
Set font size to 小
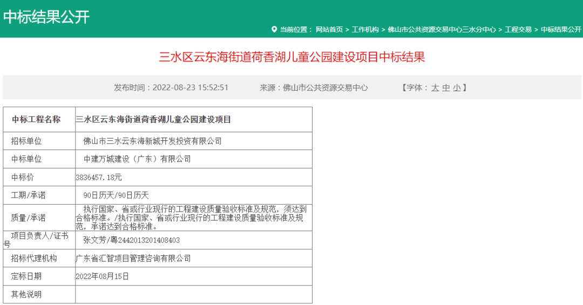(x=457, y=87)
